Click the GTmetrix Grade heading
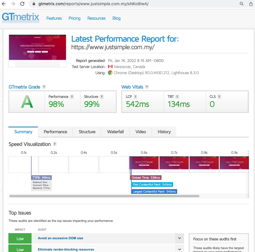The height and width of the screenshot is (252, 255). coord(24,87)
